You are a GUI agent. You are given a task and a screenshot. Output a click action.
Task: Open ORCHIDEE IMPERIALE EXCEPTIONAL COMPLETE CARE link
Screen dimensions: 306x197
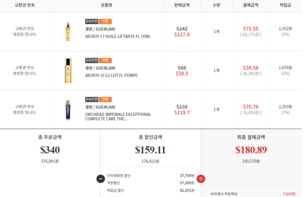click(x=118, y=117)
